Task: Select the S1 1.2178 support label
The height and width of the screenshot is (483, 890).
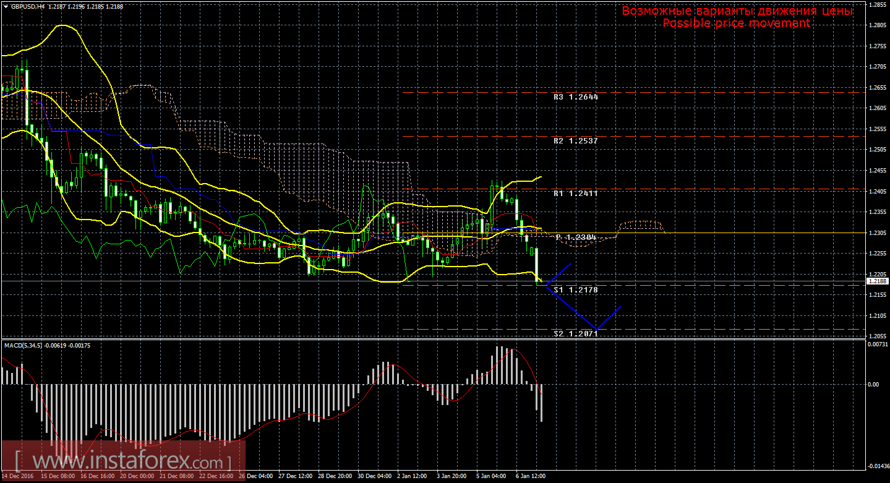Action: [x=576, y=289]
